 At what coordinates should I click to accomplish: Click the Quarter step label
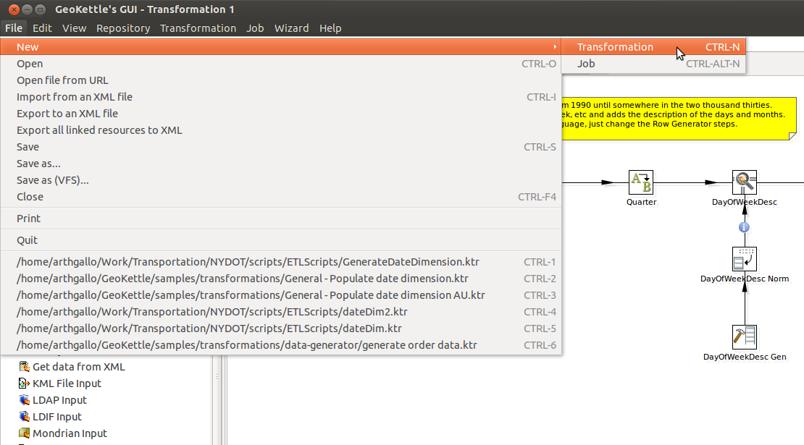pyautogui.click(x=641, y=202)
